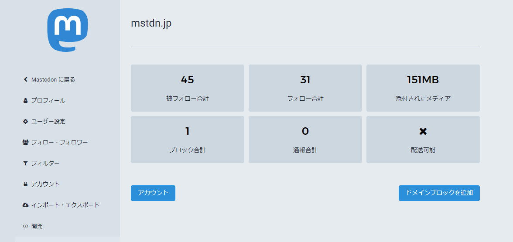Click the gear icon next to ユーザー設定
Screen dimensions: 513x242
tap(25, 122)
